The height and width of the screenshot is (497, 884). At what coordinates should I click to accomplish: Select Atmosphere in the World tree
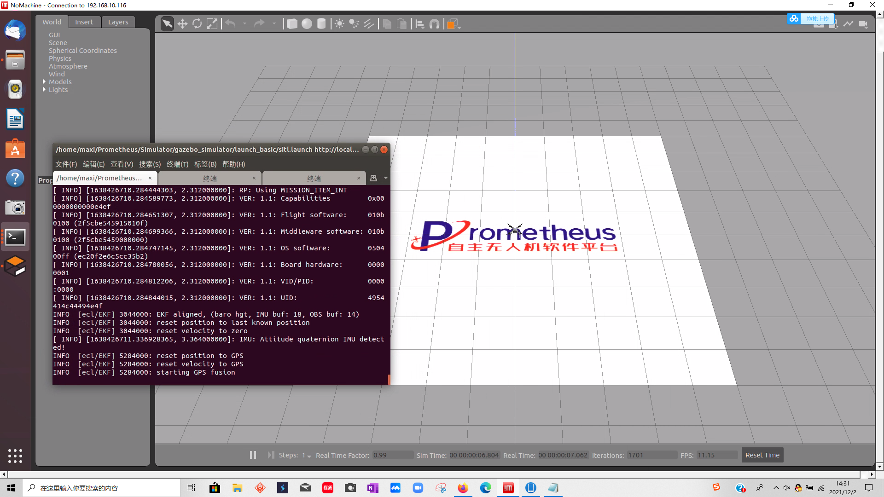(x=68, y=66)
